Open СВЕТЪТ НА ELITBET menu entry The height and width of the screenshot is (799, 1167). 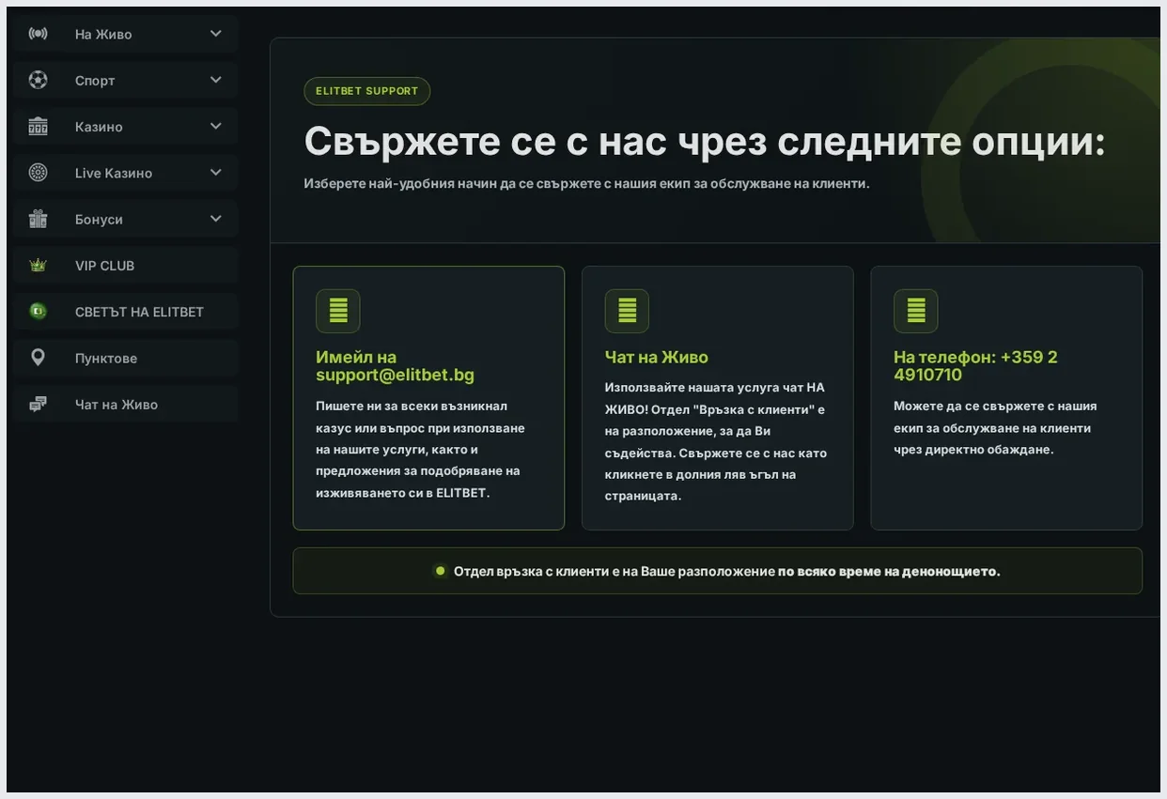(125, 311)
